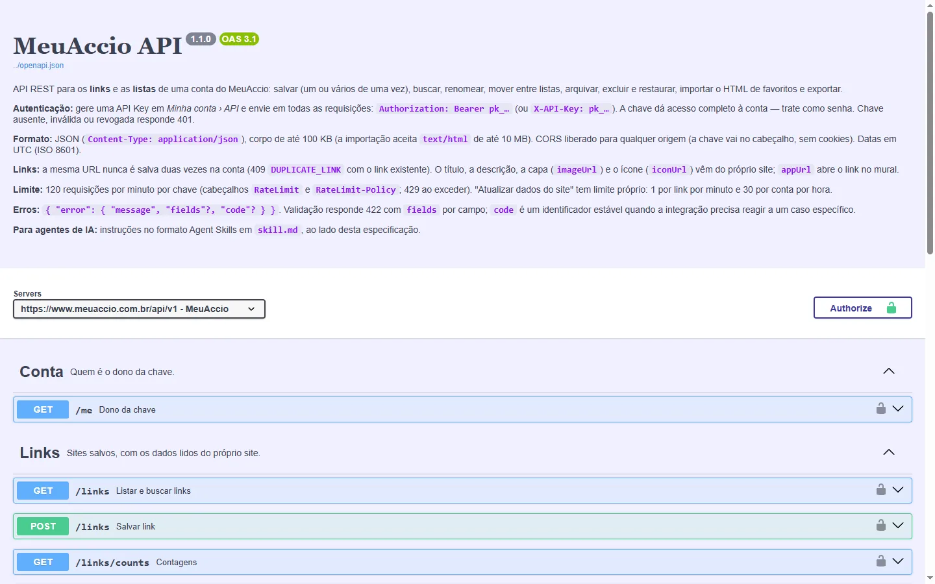Select the GET method label for /links
This screenshot has height=584, width=935.
point(43,491)
